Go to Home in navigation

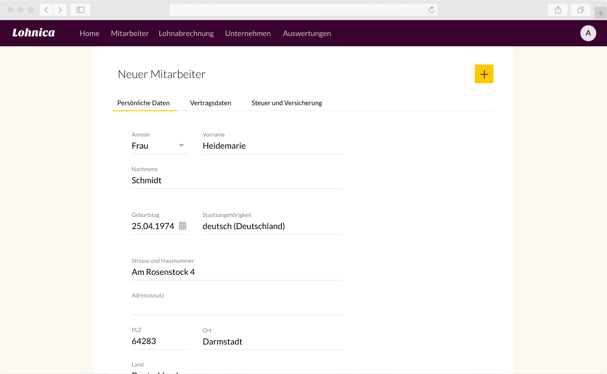90,33
